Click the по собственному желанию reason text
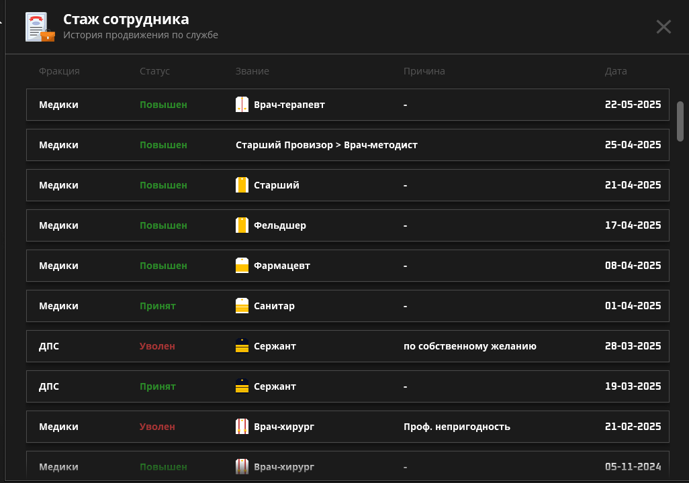689x483 pixels. coord(469,346)
